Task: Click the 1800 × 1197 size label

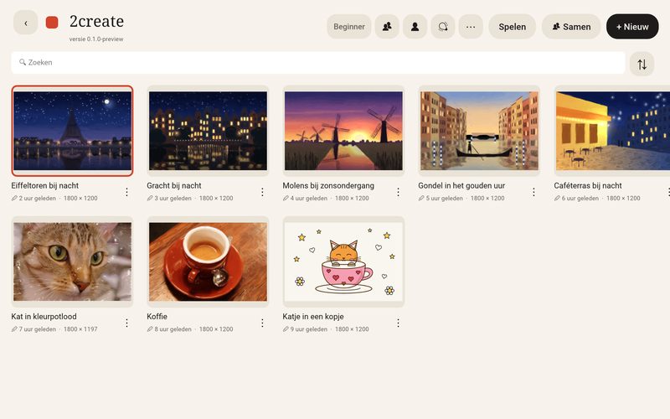Action: pos(80,329)
